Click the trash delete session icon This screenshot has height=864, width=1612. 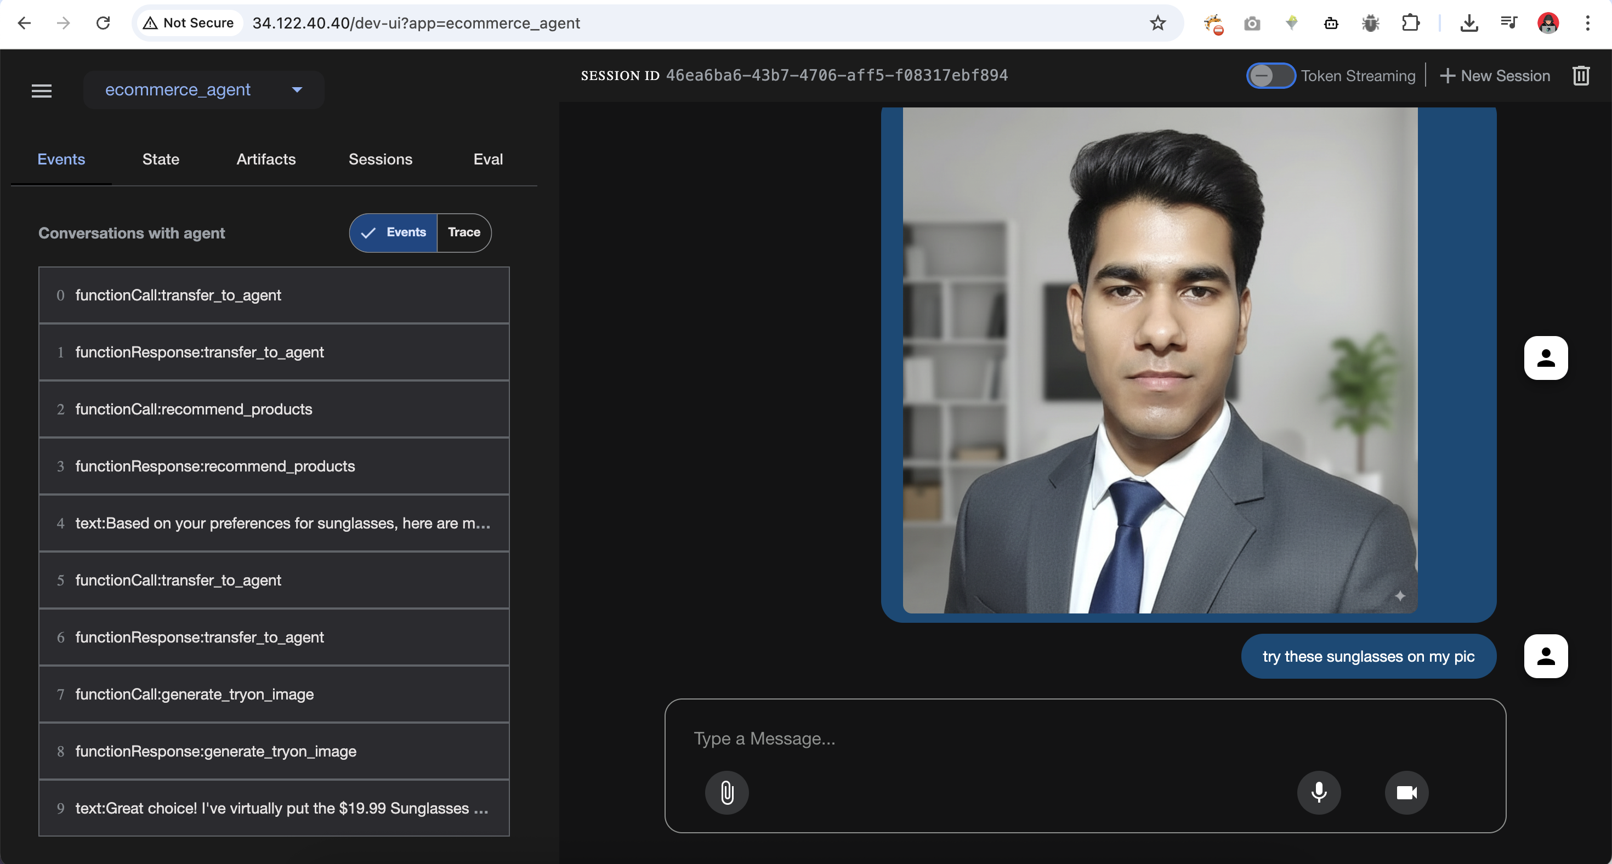click(x=1581, y=76)
